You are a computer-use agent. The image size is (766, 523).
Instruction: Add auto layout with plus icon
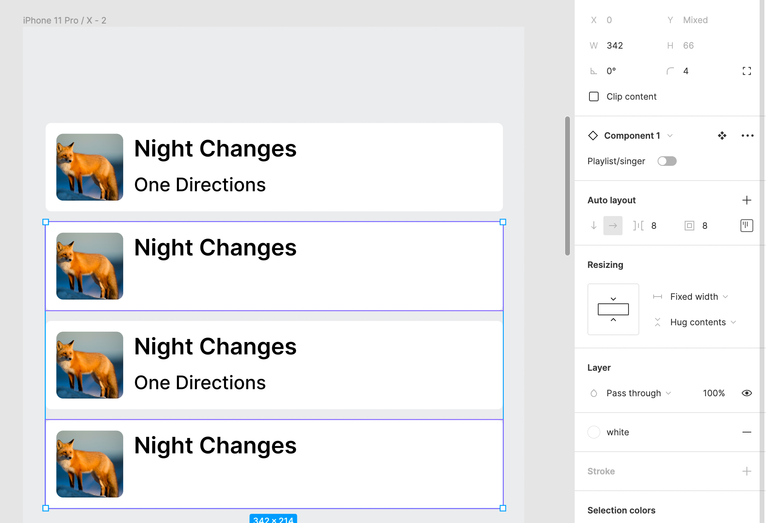pyautogui.click(x=746, y=200)
